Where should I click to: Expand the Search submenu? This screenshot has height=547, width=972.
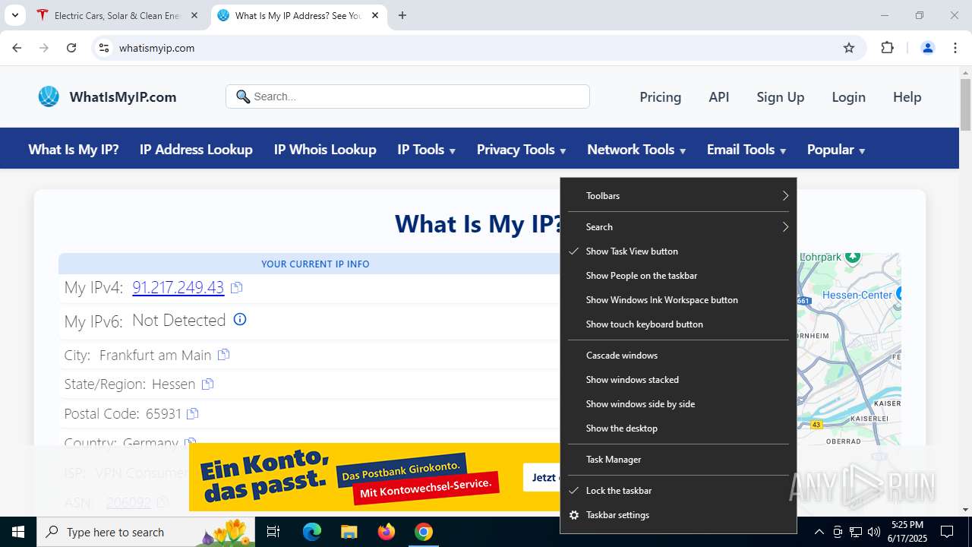[678, 227]
